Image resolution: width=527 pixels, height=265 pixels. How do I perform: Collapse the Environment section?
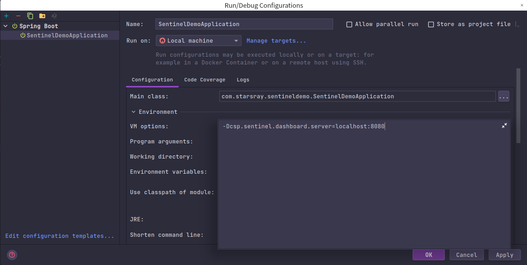click(133, 112)
